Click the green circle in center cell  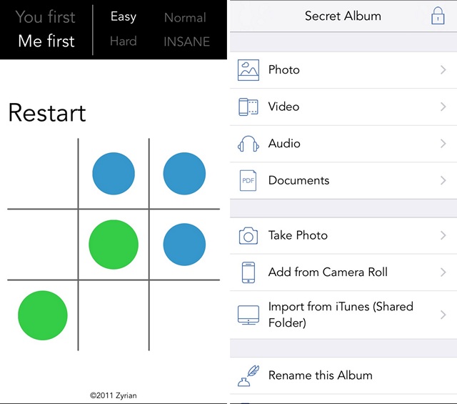click(x=114, y=245)
